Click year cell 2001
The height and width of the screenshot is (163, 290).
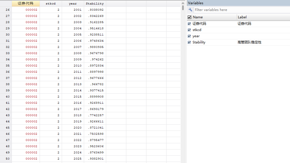pos(73,10)
